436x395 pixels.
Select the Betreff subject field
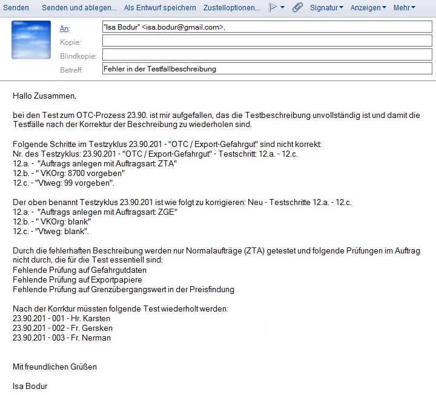click(267, 68)
